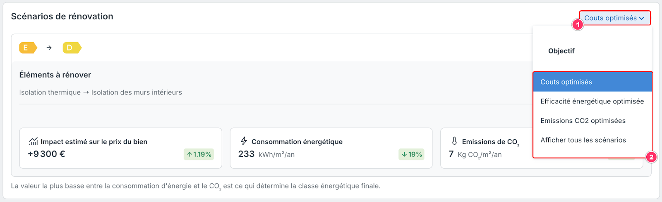Screen dimensions: 662x202
Task: Select Couts optimisés menu option
Action: pyautogui.click(x=592, y=82)
